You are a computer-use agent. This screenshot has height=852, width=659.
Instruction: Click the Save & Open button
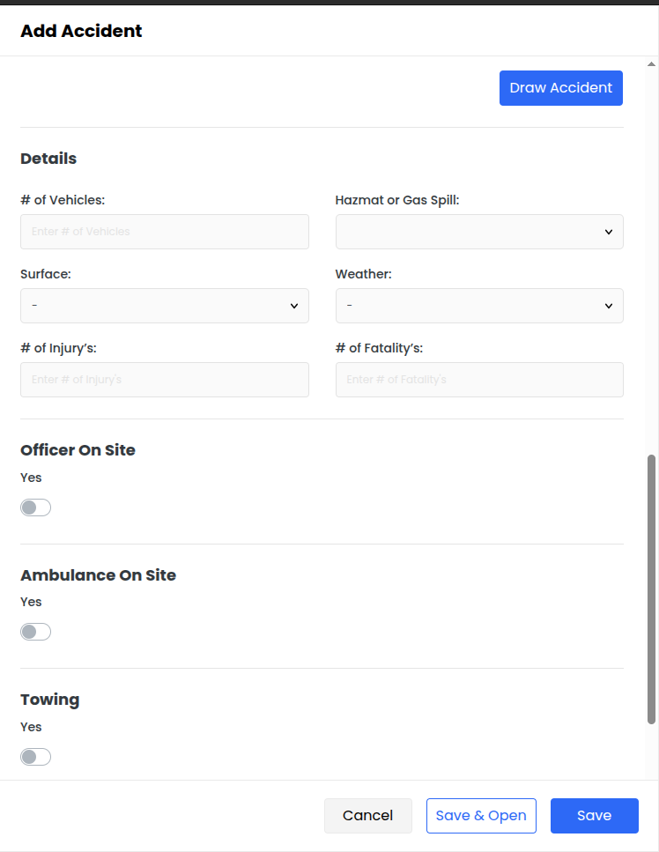(x=481, y=816)
